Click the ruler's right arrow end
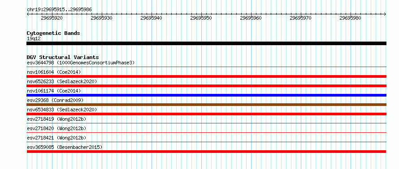Image resolution: width=399 pixels, height=169 pixels. point(385,14)
